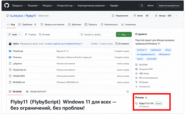This screenshot has width=185, height=114.
Task: Click the book icon beside README in sidebar
Action: 136,65
